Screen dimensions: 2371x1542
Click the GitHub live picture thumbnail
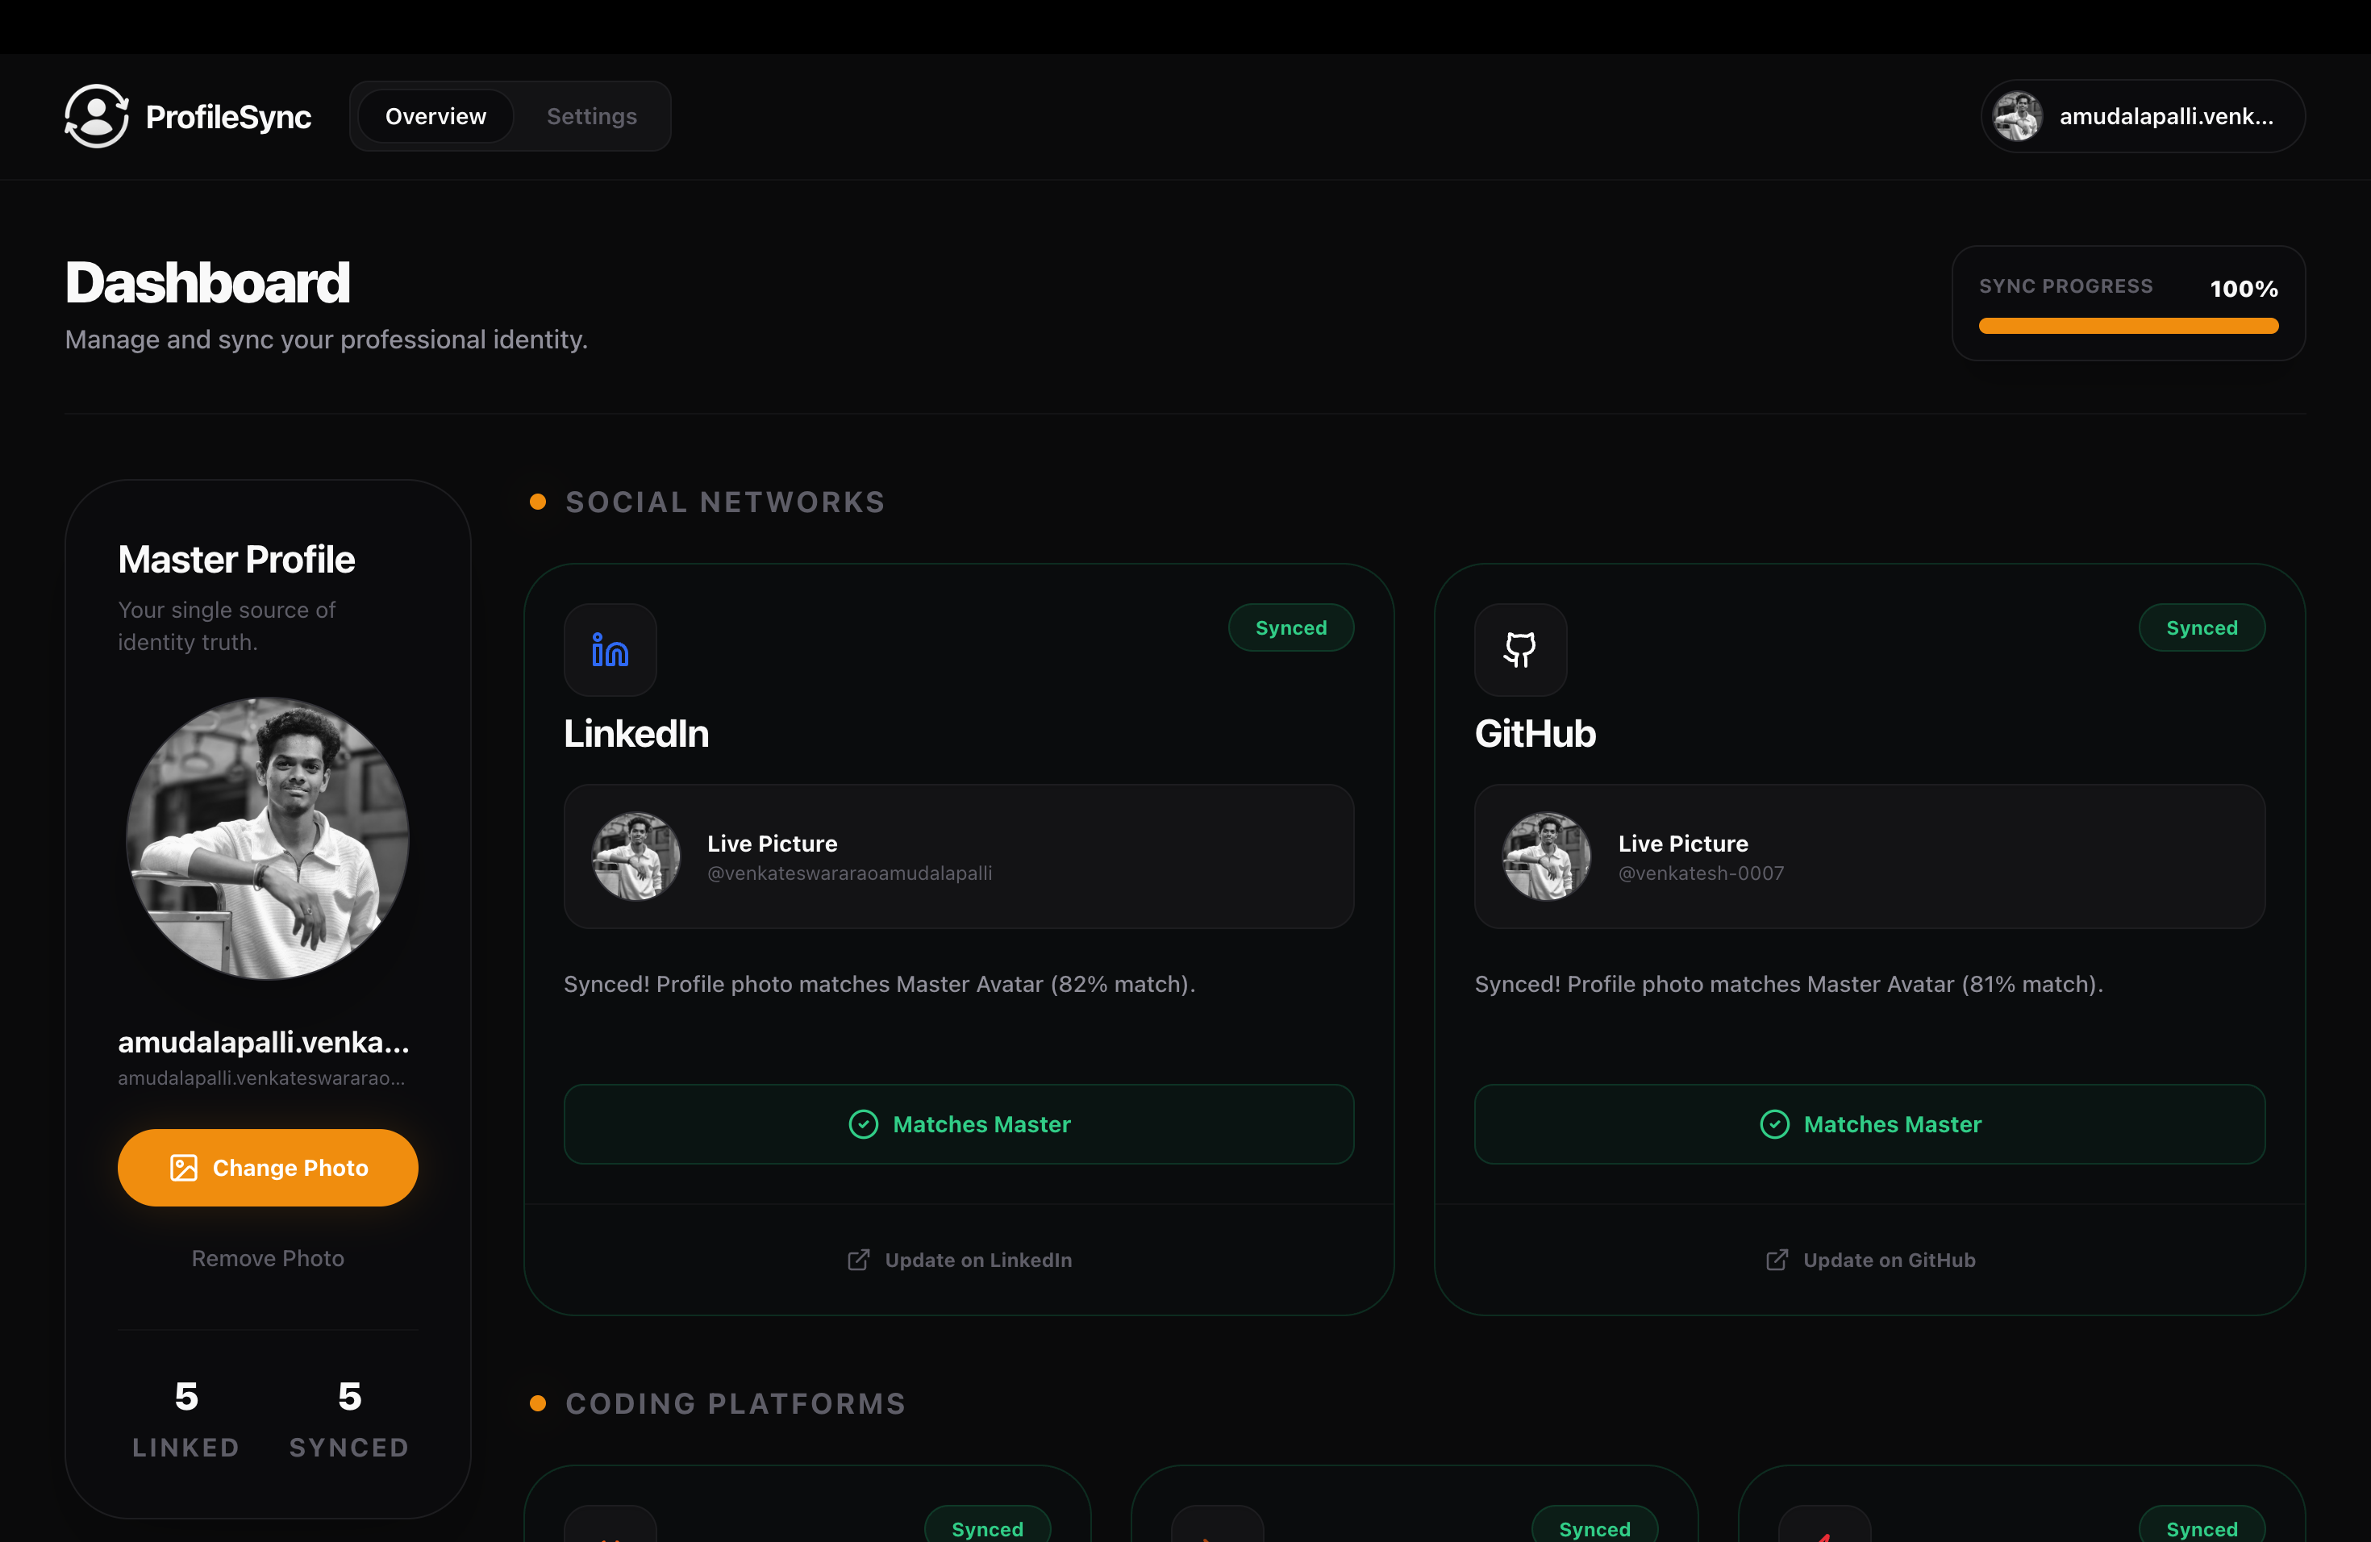coord(1546,856)
